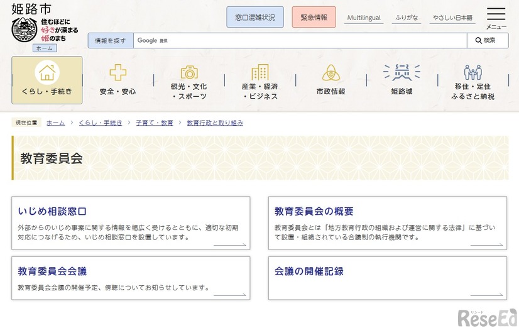Click description text of 教育委員会の概要 card
This screenshot has width=519, height=328.
tap(385, 232)
